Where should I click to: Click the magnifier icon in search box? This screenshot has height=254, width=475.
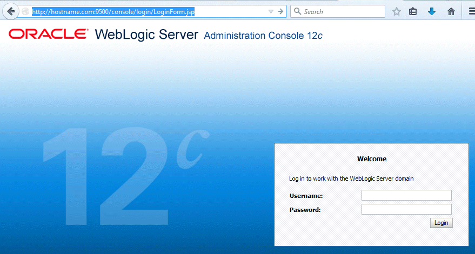pyautogui.click(x=297, y=11)
